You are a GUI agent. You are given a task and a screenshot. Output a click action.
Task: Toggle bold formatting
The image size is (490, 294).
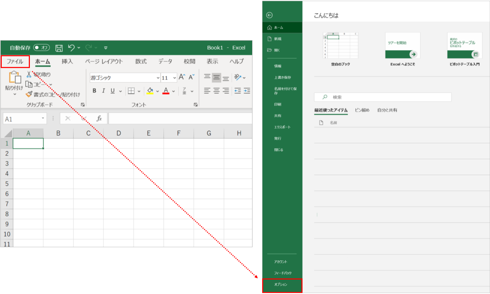click(x=94, y=91)
